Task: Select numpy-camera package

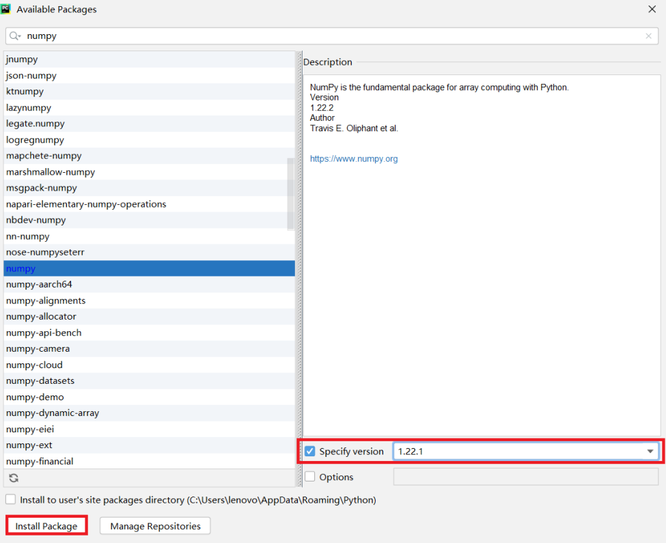Action: click(149, 348)
